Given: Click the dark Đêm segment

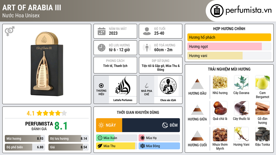Looking at the screenshot, I should 151,125.
